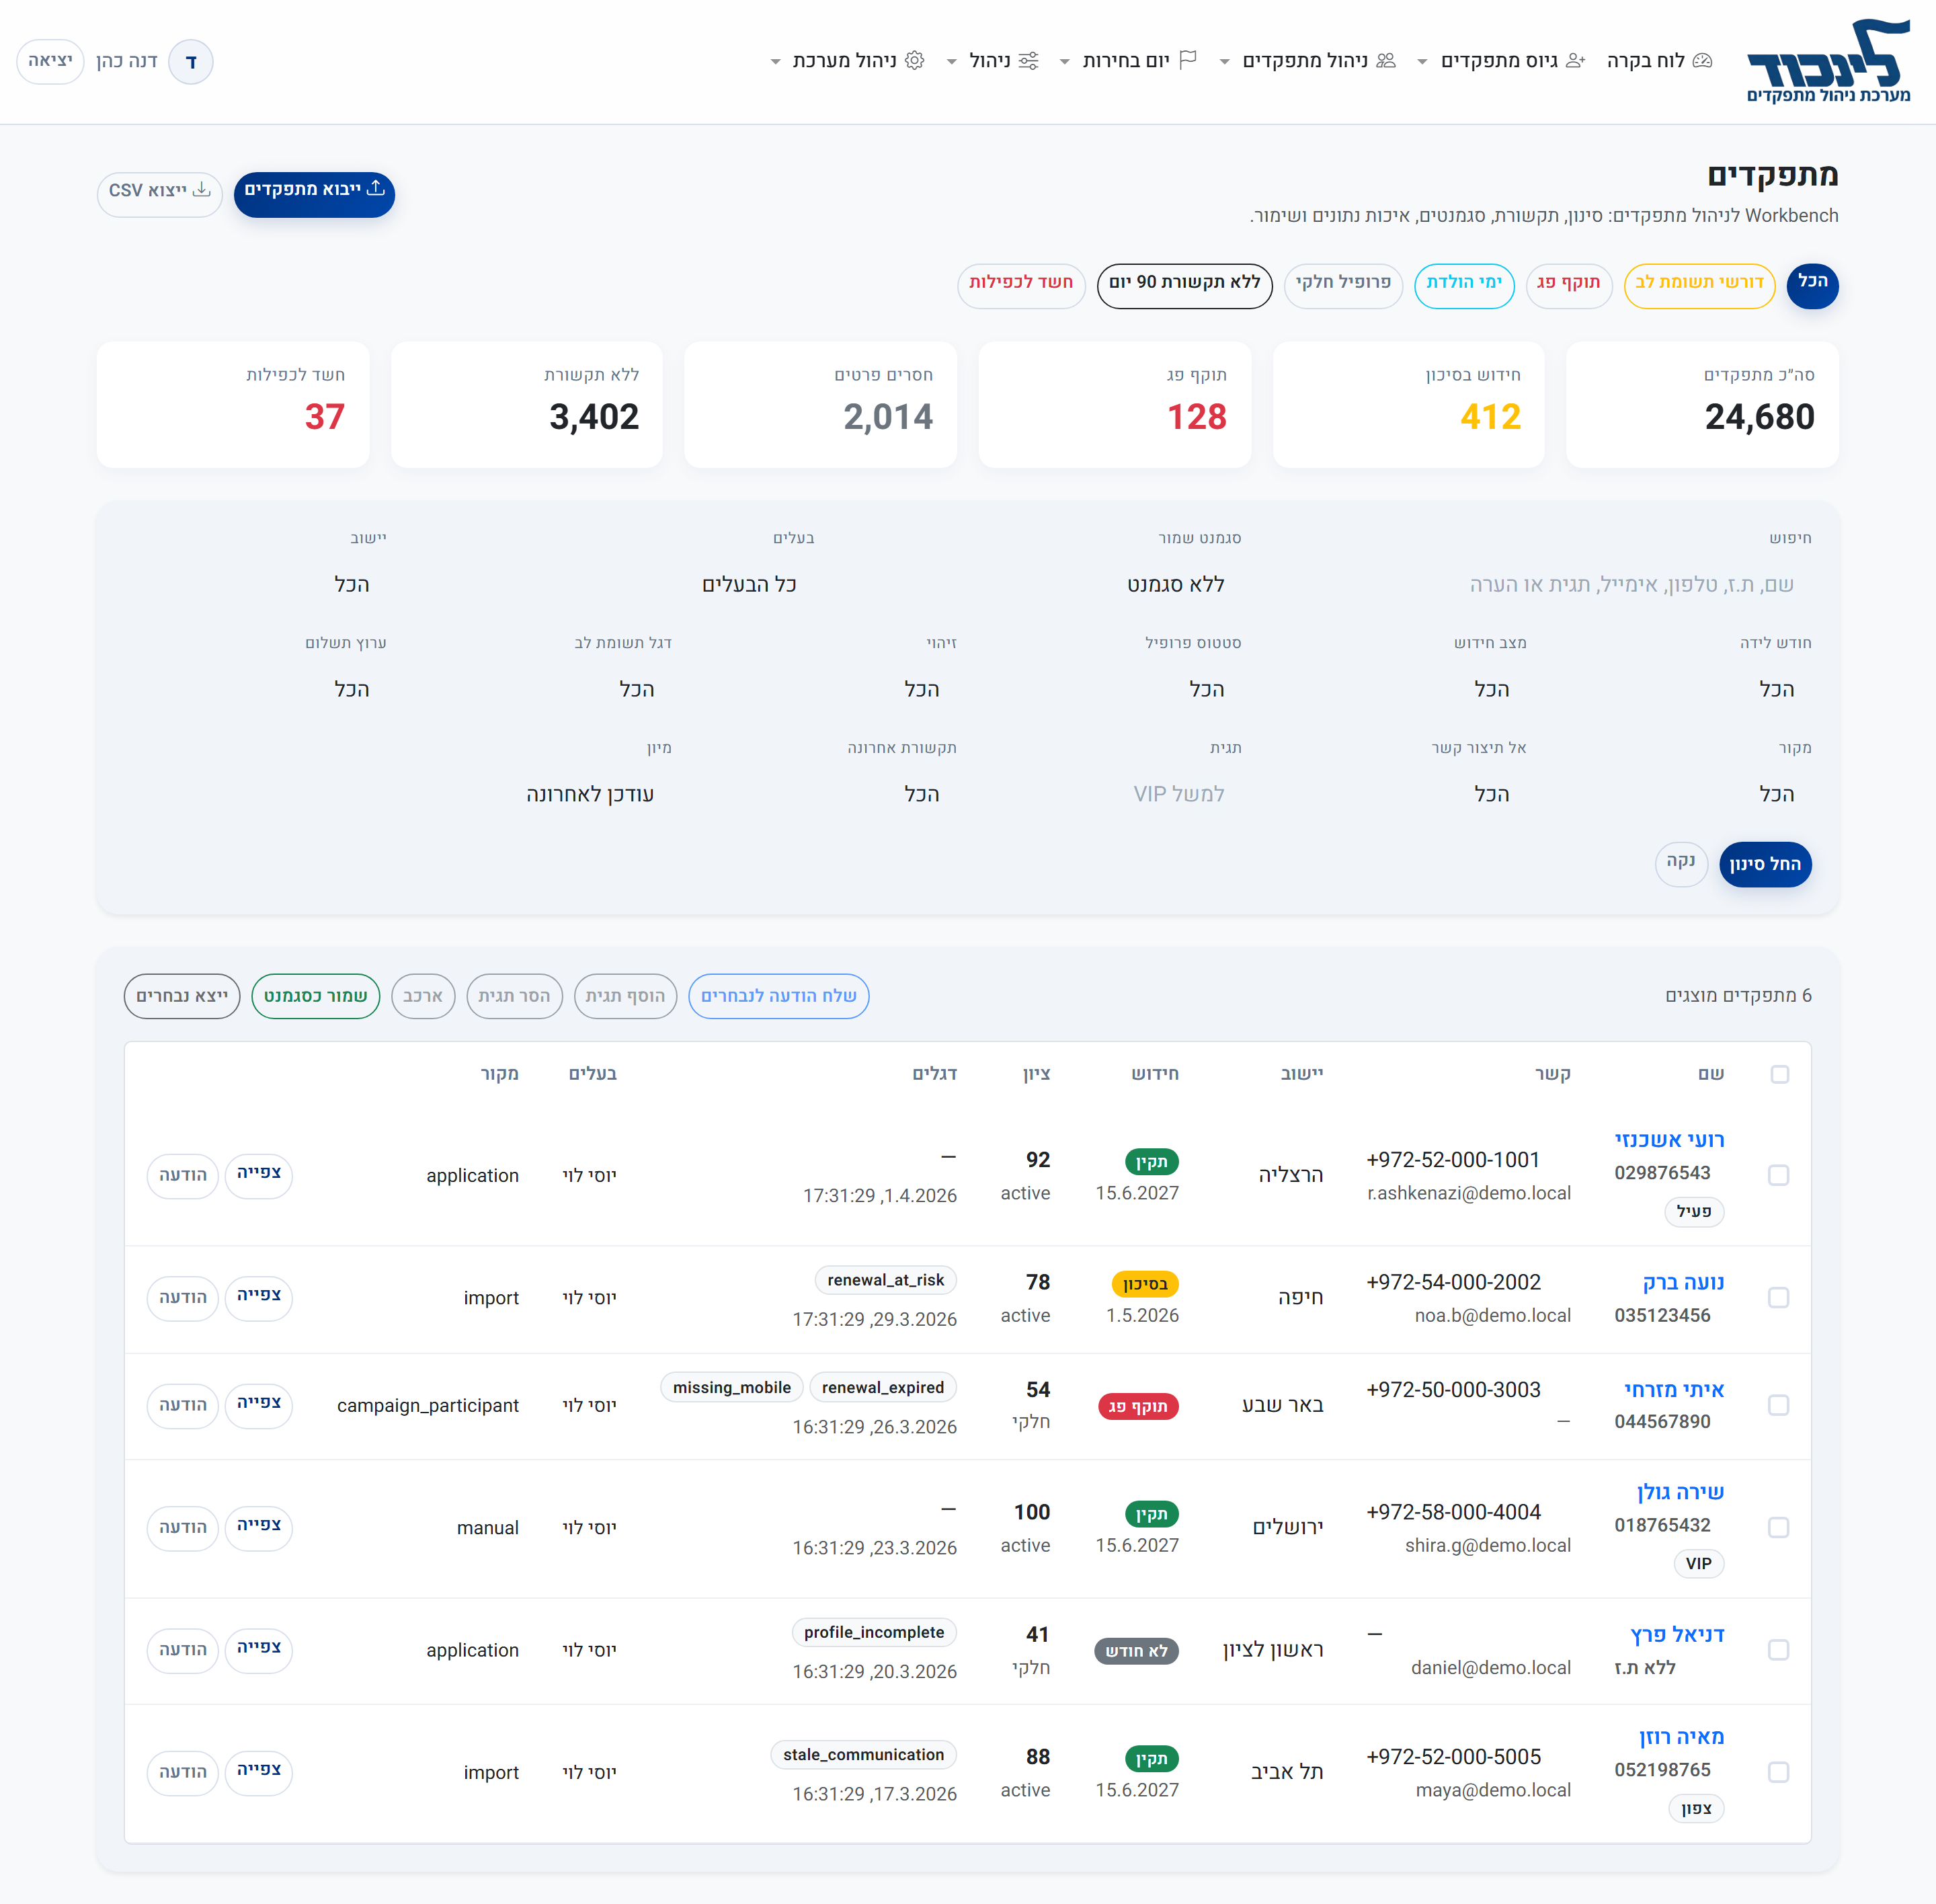Click the sliders icon next to ניהול
Viewport: 1936px width, 1904px height.
click(x=1028, y=61)
